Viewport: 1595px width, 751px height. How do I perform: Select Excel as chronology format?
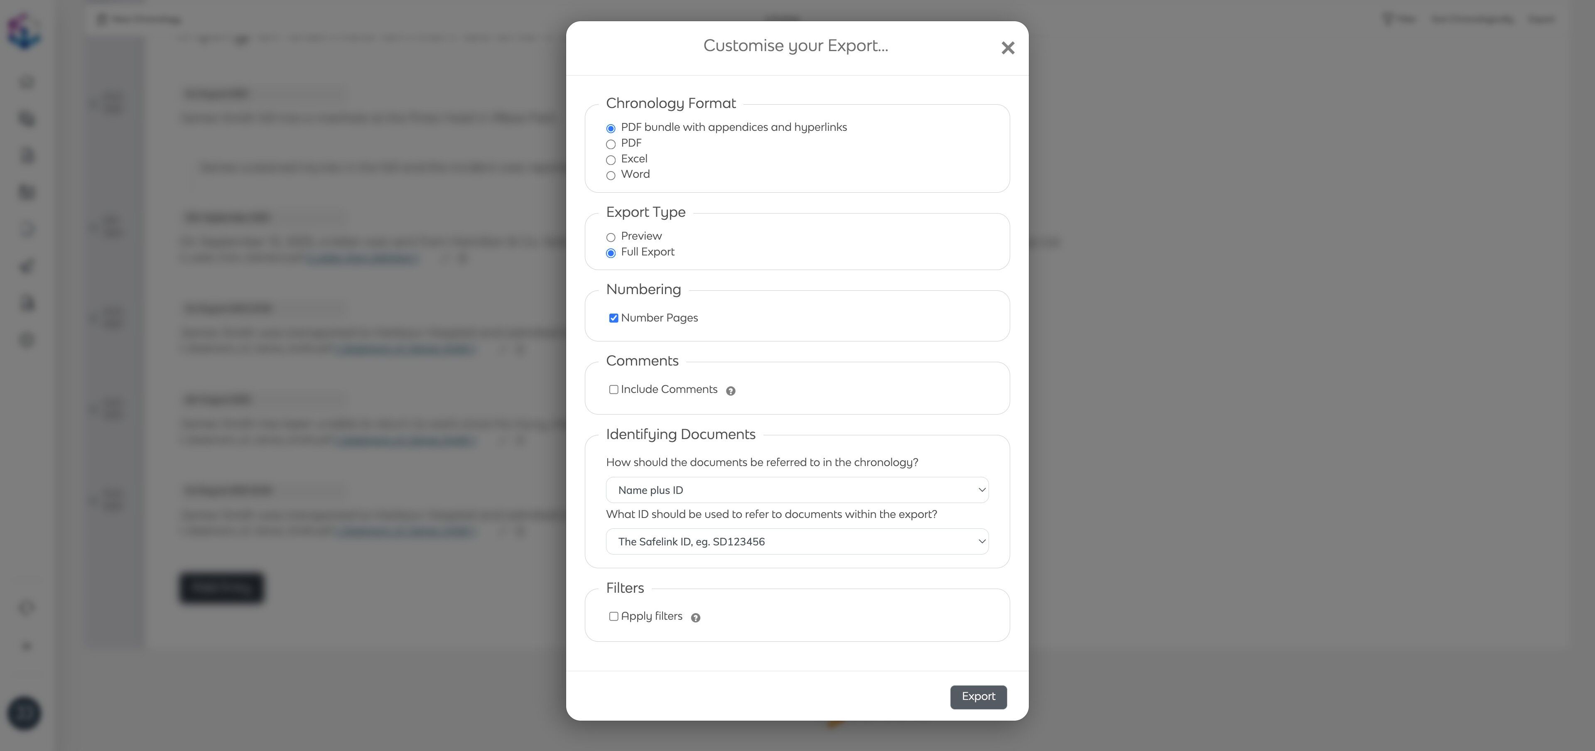(611, 160)
